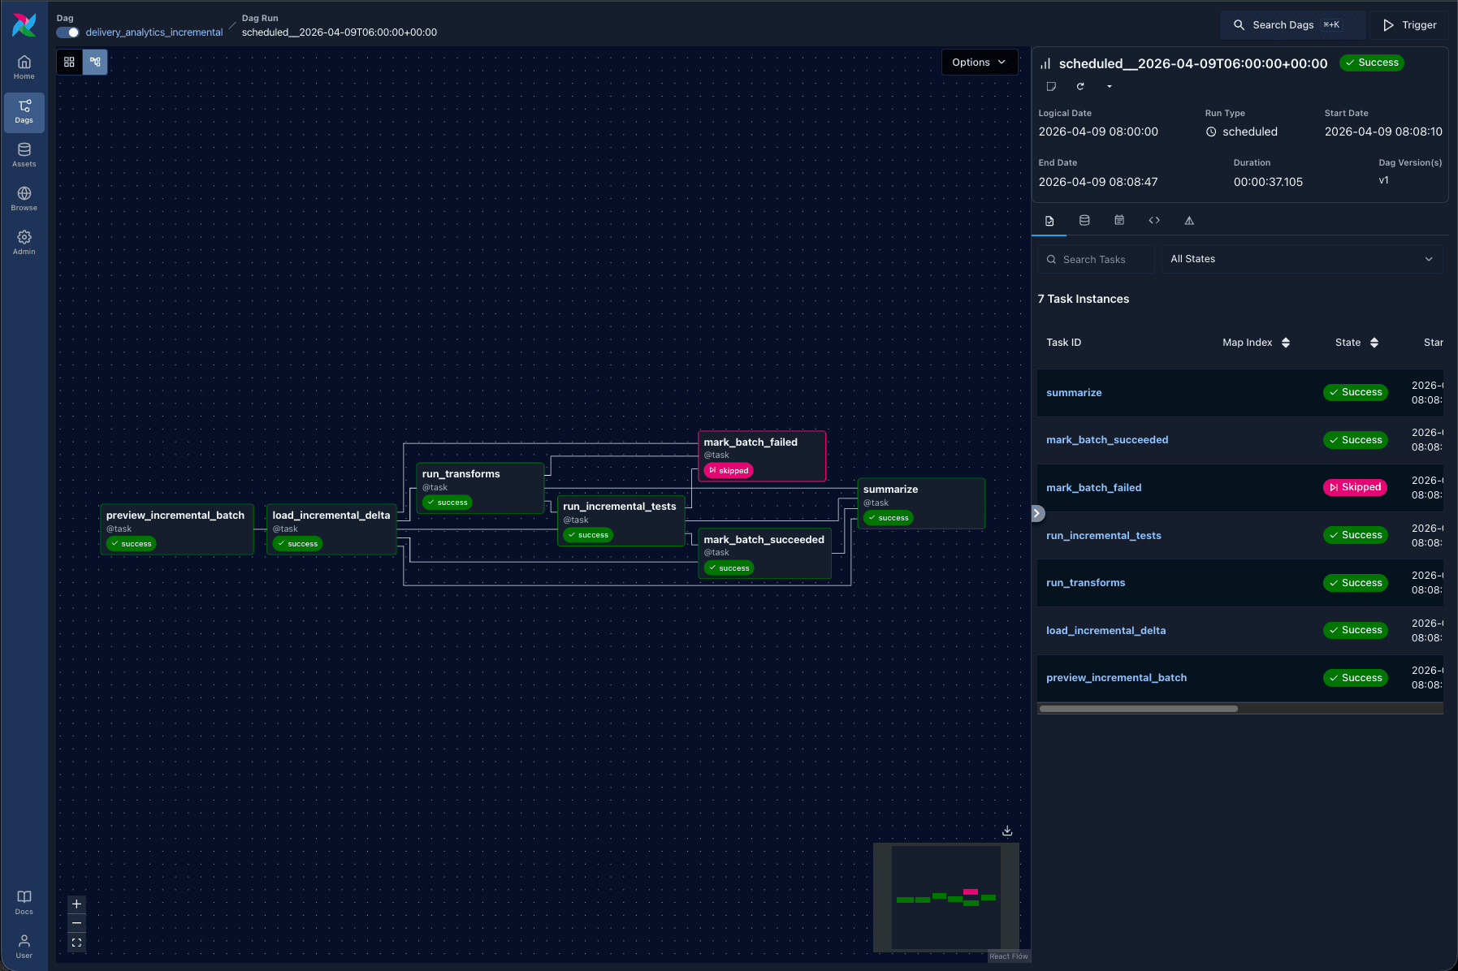Expand the Options menu above the graph

point(979,62)
